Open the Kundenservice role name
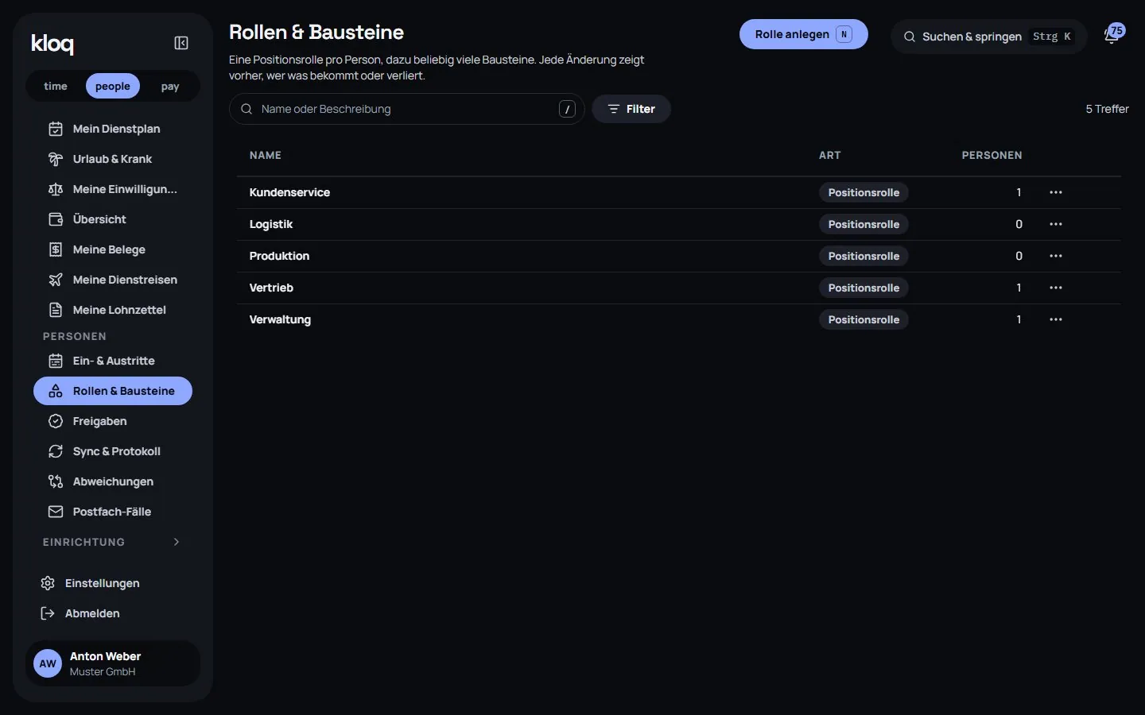 289,192
